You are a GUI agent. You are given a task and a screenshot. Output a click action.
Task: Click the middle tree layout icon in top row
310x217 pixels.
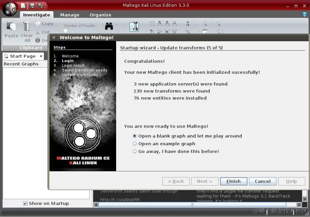click(x=167, y=23)
